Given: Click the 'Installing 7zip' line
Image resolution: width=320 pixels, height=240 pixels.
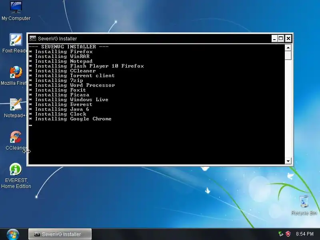Looking at the screenshot, I should point(56,80).
